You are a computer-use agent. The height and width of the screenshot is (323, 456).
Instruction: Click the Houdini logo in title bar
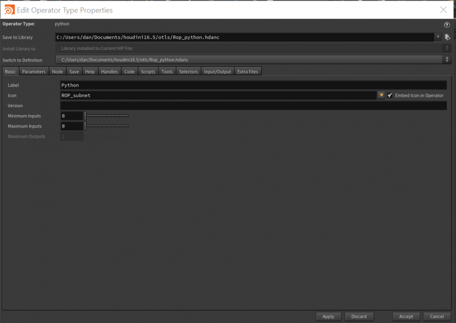coord(9,10)
